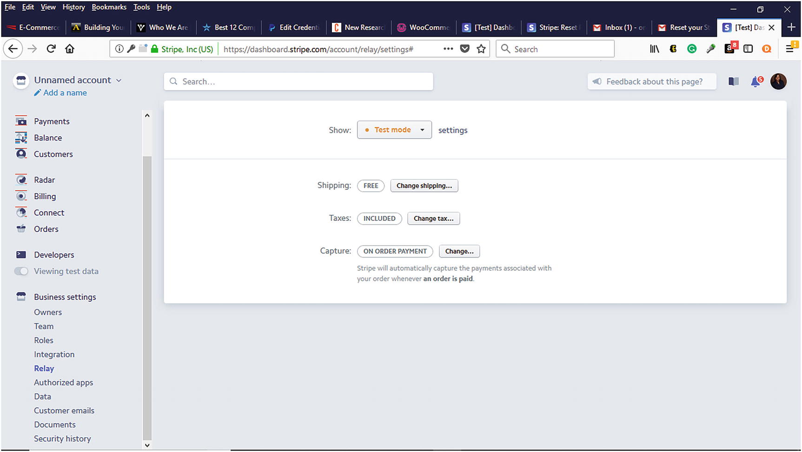Click the Business settings store icon
This screenshot has height=452, width=802.
click(x=21, y=297)
